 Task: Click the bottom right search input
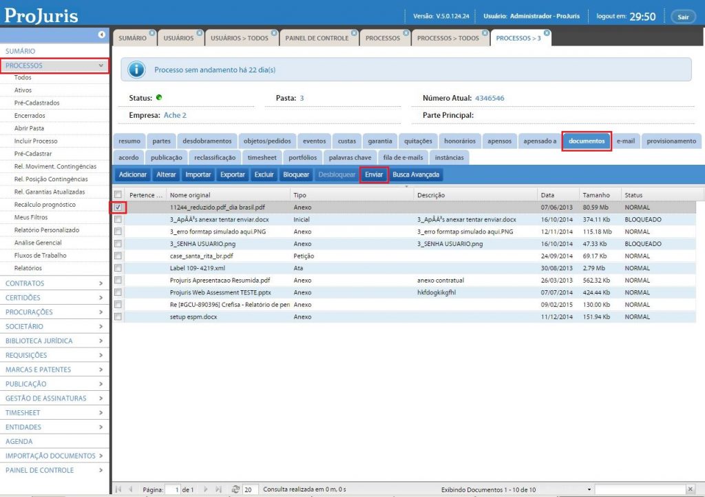tap(640, 489)
